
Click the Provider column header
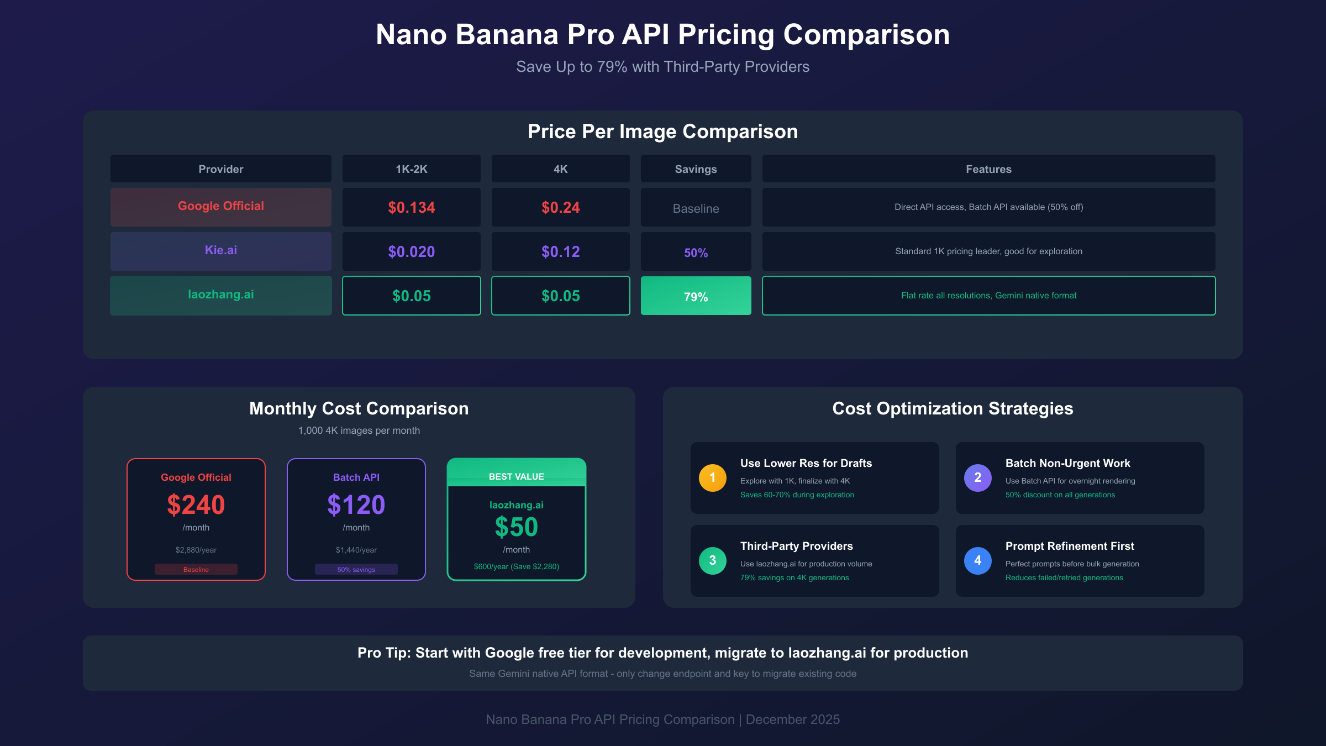pyautogui.click(x=221, y=169)
